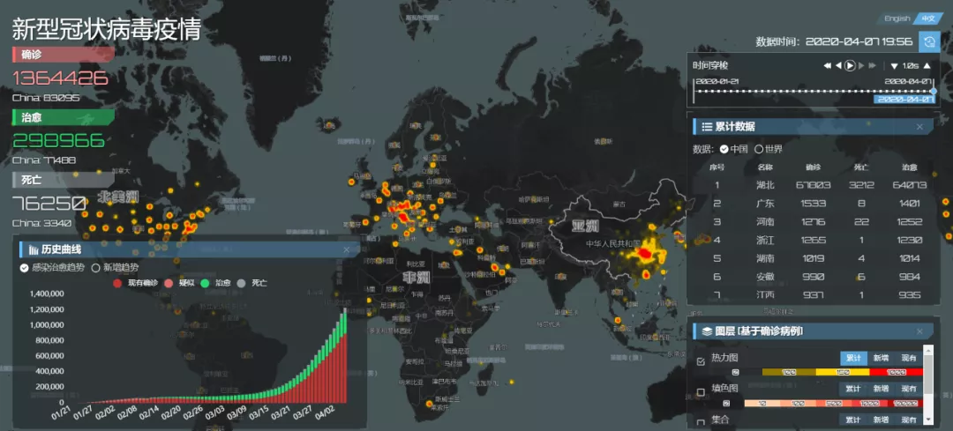
Task: Toggle the 现有确诊 legend dot
Action: click(118, 283)
